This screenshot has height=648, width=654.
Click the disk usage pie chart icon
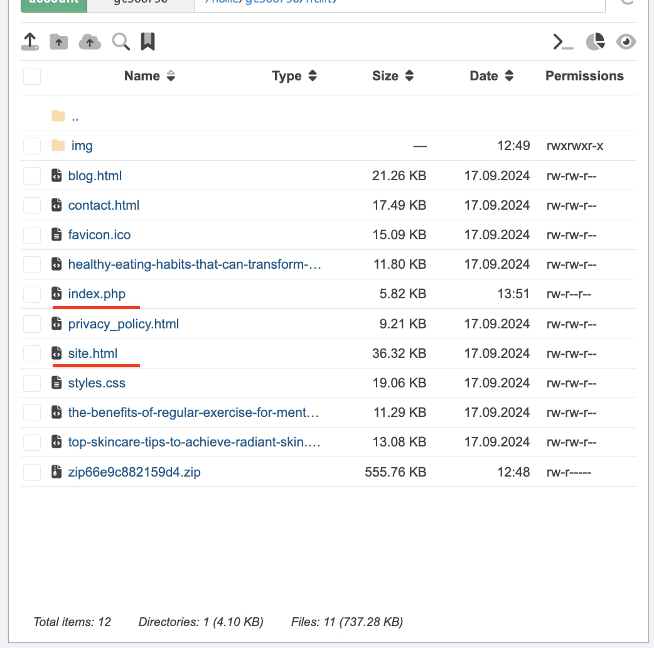click(x=595, y=42)
